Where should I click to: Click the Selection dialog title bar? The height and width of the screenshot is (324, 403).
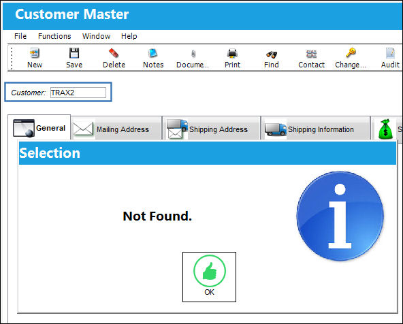[x=208, y=153]
